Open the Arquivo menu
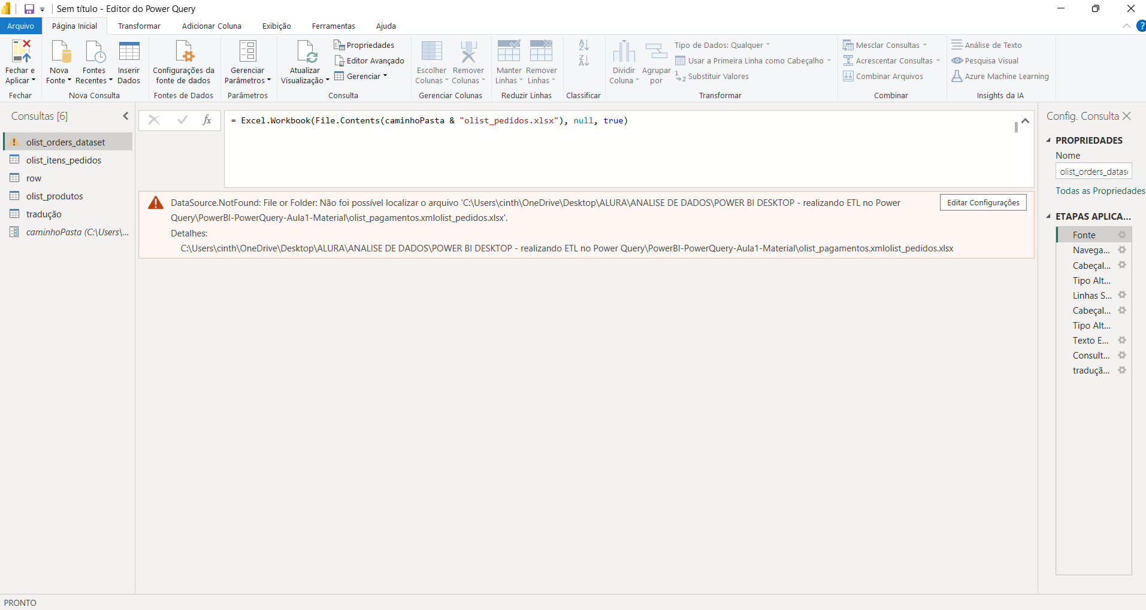 (x=21, y=26)
